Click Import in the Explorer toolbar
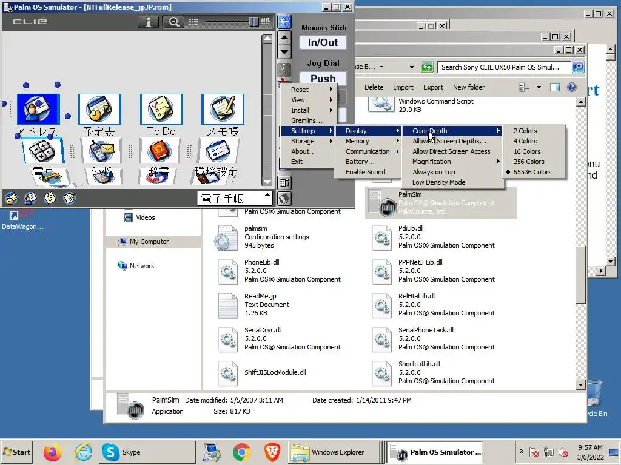Image resolution: width=621 pixels, height=465 pixels. 403,87
